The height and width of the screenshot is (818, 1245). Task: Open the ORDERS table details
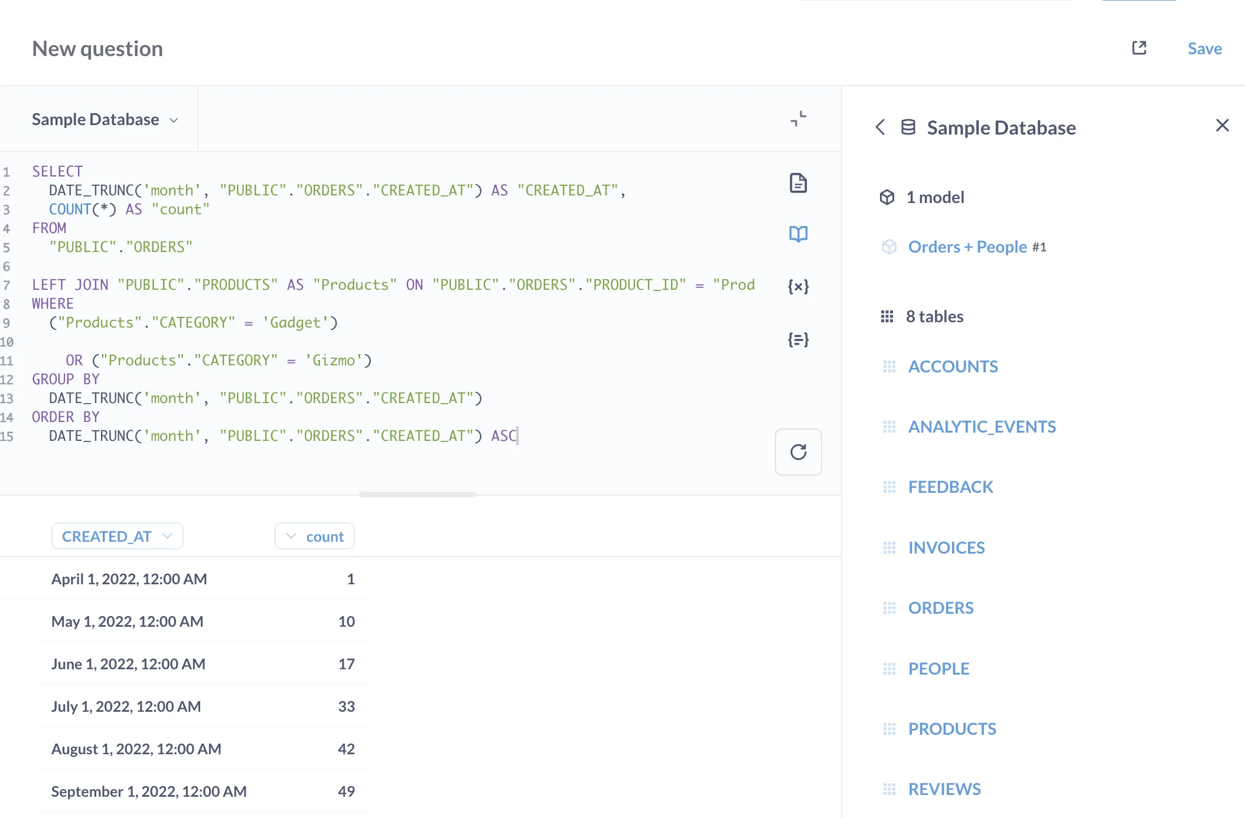click(x=941, y=607)
